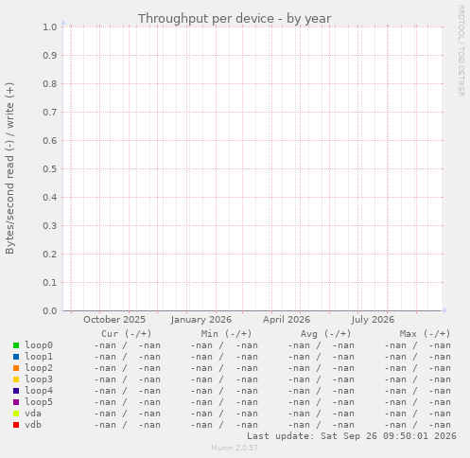470x458 pixels.
Task: Click the green loop0 legend color swatch
Action: (x=16, y=345)
